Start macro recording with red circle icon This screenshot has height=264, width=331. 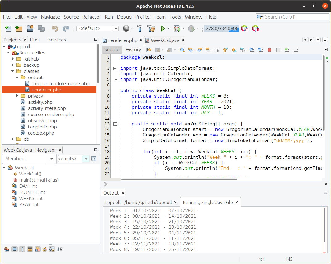coord(269,50)
